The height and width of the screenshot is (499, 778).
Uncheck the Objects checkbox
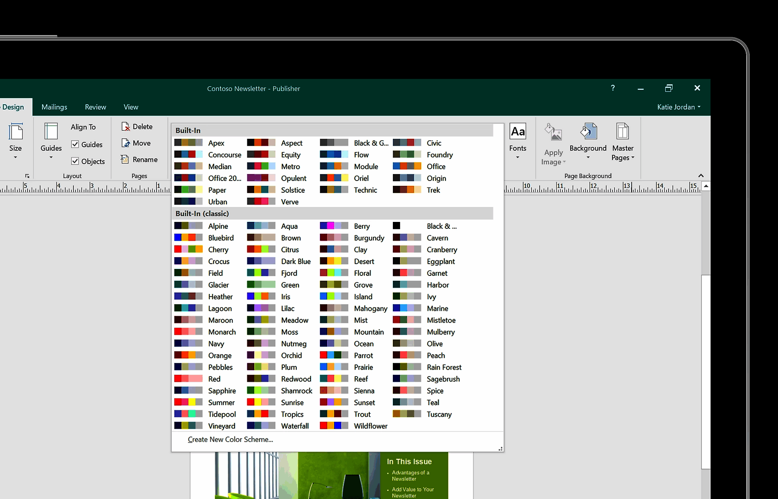(x=75, y=161)
